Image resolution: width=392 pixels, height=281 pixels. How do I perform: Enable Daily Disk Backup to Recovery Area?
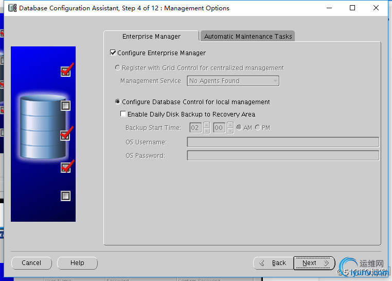tap(123, 114)
